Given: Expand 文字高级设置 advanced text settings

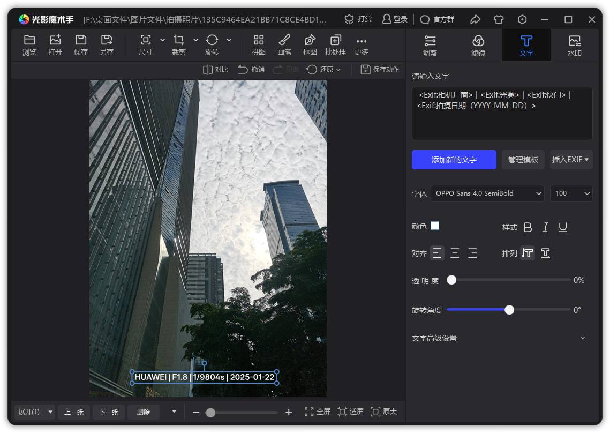Looking at the screenshot, I should point(583,338).
